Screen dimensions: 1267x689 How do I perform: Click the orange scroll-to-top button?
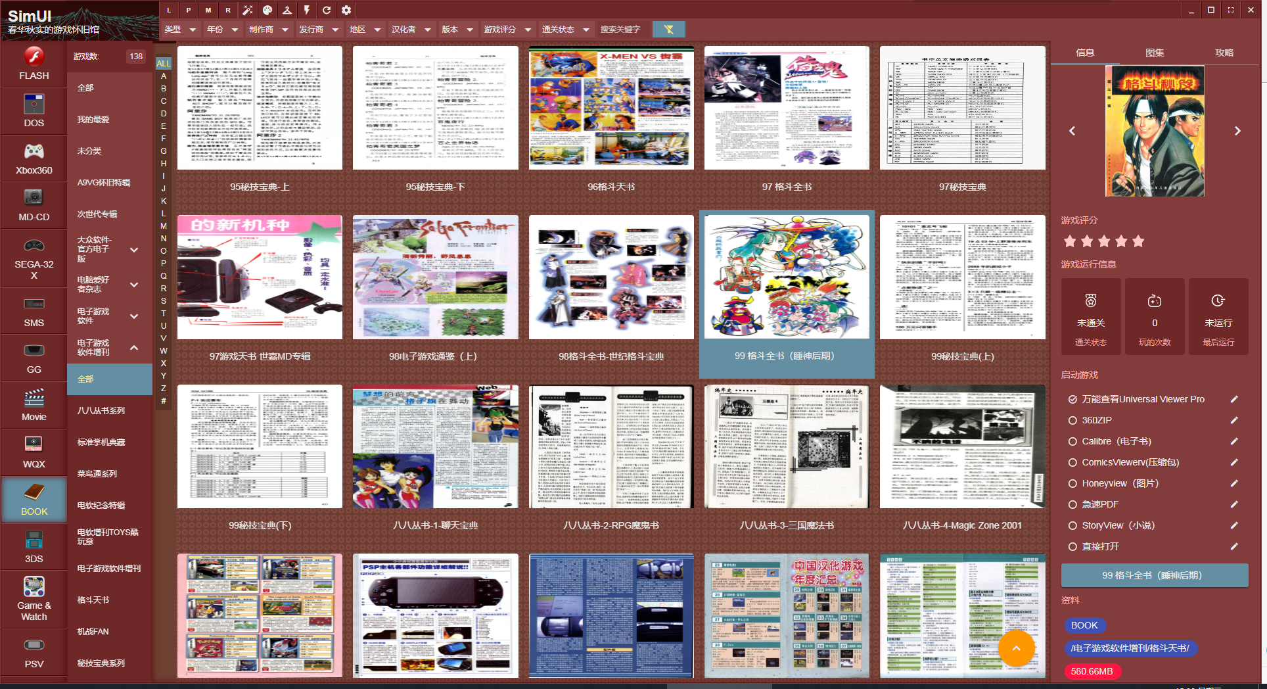tap(1016, 648)
